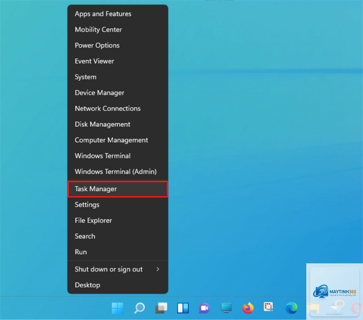The height and width of the screenshot is (320, 363).
Task: Open Computer Management
Action: tap(118, 140)
